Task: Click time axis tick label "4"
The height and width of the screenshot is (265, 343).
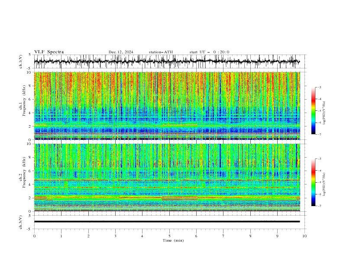Action: [142, 236]
